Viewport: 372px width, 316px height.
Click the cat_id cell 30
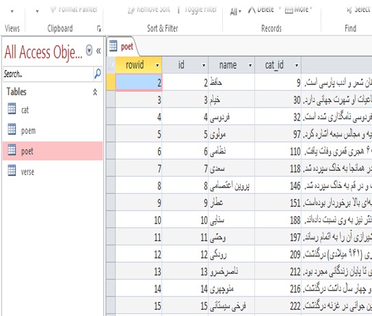tap(278, 100)
